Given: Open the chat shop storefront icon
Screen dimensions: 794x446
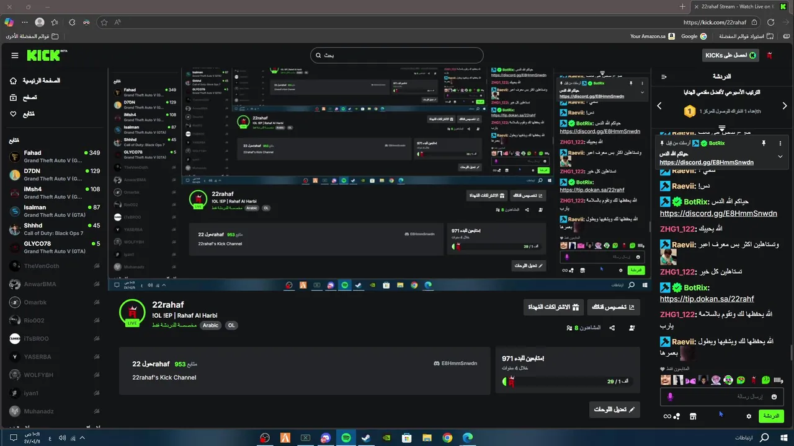Looking at the screenshot, I should (x=693, y=416).
